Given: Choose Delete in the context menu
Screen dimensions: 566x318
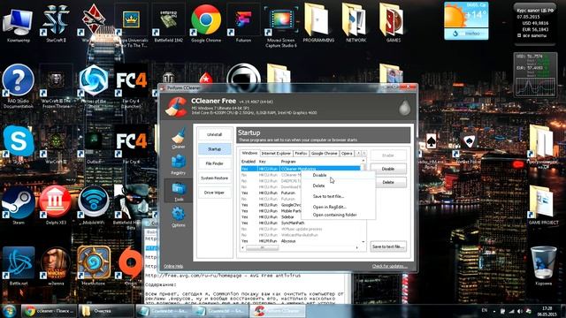Looking at the screenshot, I should [318, 185].
